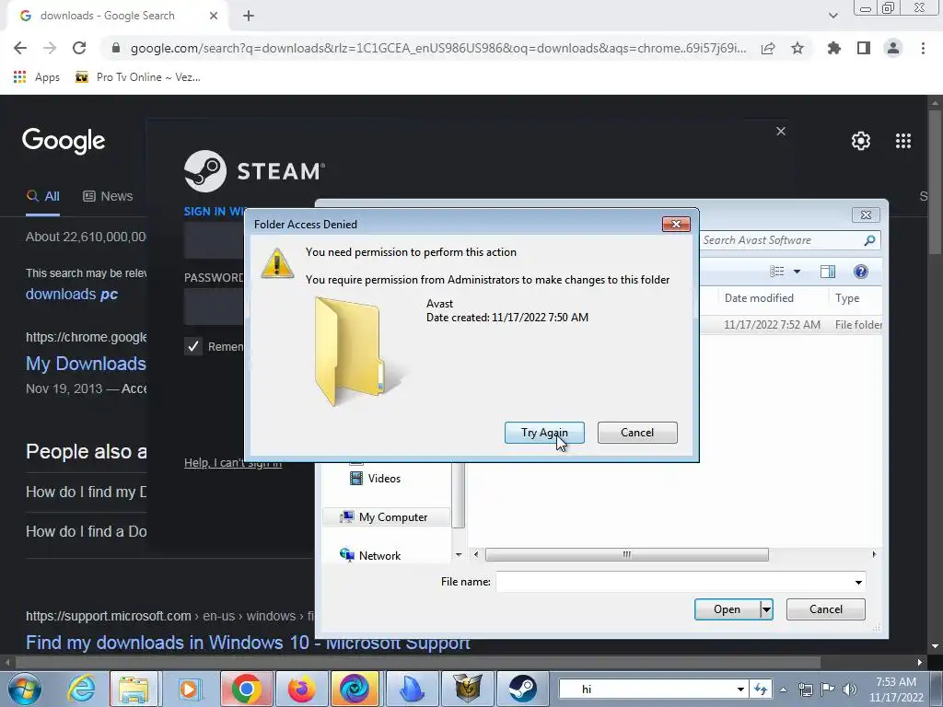
Task: Select the All search tab
Action: pyautogui.click(x=42, y=196)
